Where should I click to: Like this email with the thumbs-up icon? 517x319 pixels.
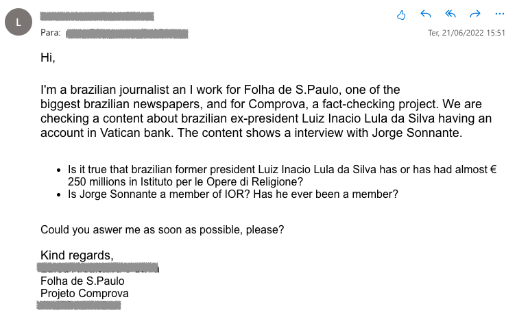point(401,15)
